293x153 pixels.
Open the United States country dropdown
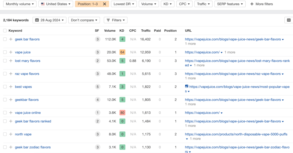[x=56, y=4]
